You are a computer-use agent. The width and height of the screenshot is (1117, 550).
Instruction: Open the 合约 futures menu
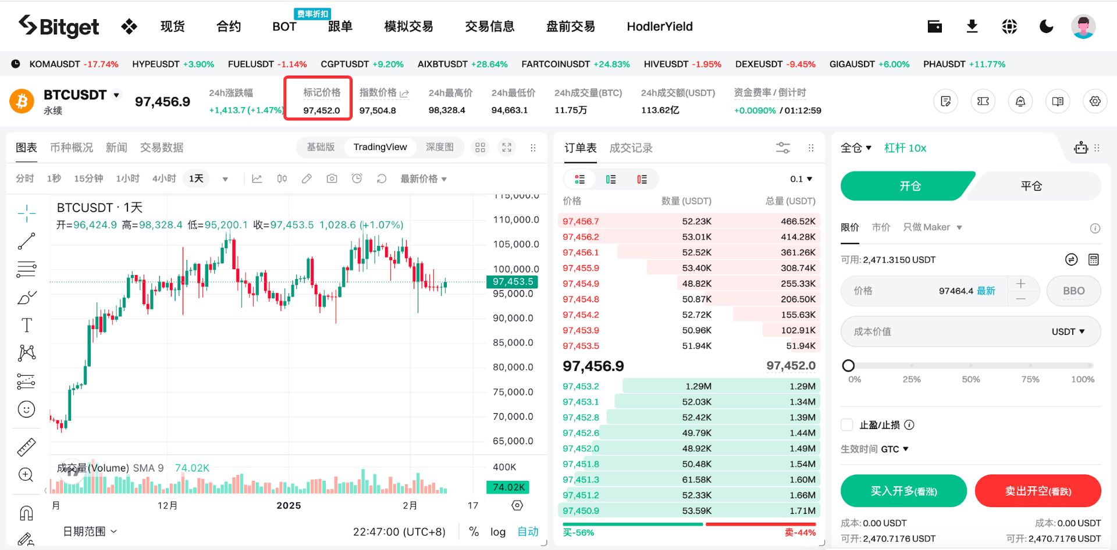tap(229, 26)
